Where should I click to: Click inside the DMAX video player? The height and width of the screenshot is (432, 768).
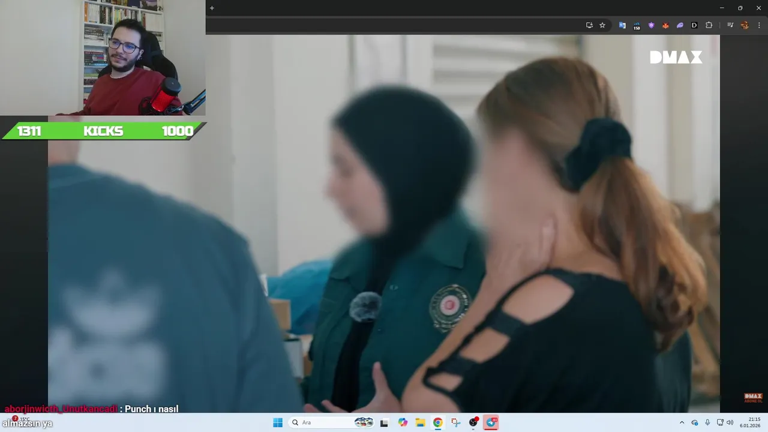coord(384,224)
